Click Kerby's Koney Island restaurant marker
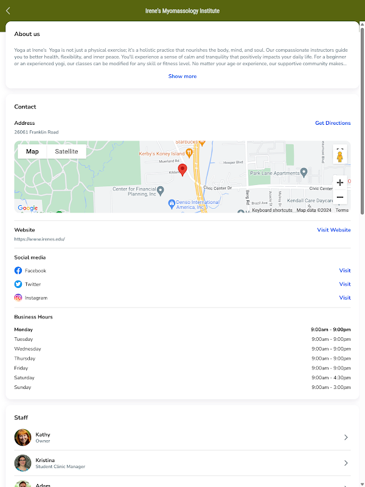This screenshot has width=365, height=487. click(x=189, y=153)
